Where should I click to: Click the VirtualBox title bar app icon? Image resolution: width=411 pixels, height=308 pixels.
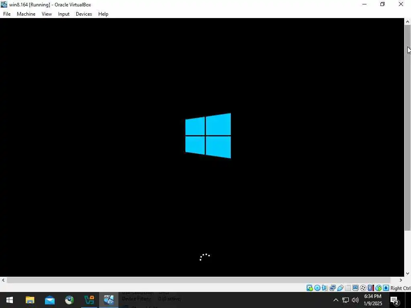(4, 4)
